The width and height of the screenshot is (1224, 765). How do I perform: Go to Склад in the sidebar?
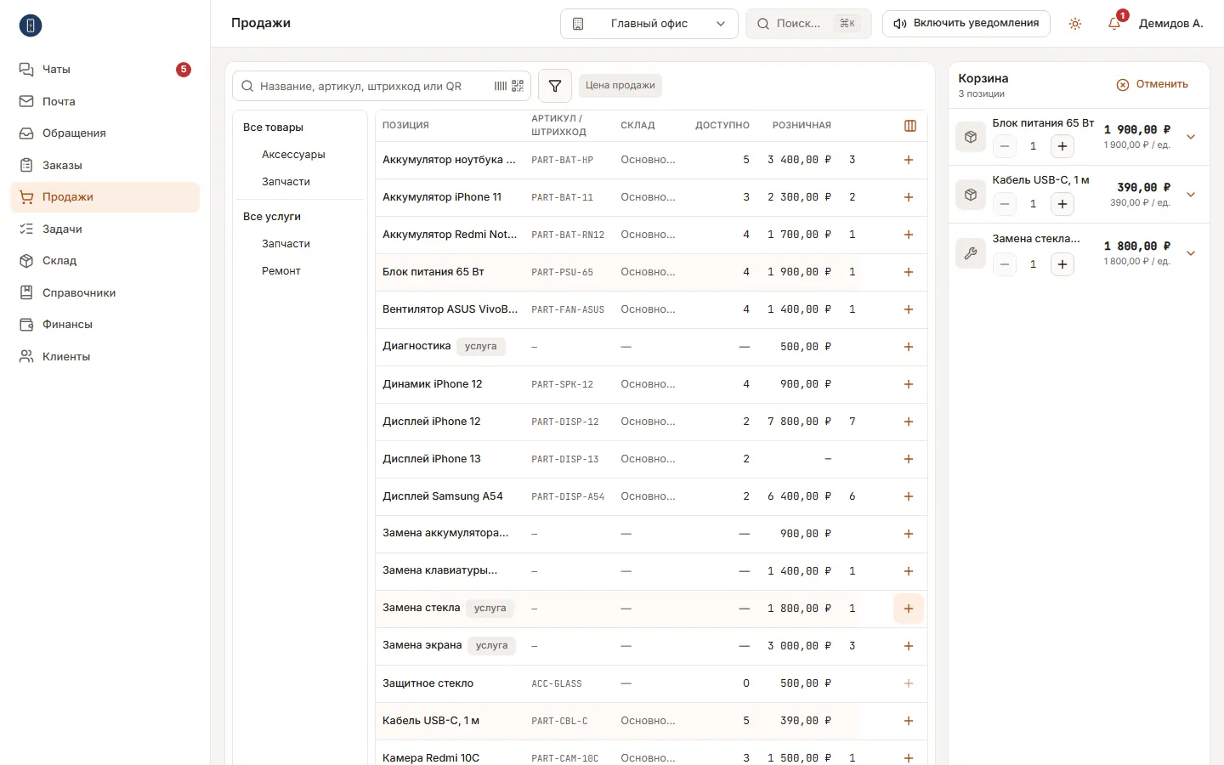coord(105,261)
